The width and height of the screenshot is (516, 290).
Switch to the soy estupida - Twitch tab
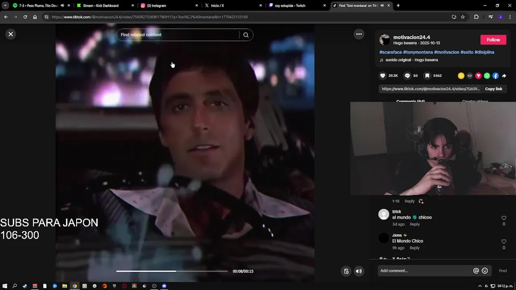click(x=297, y=6)
